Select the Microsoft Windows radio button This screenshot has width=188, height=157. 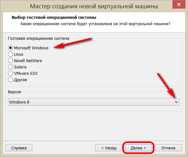(x=10, y=48)
